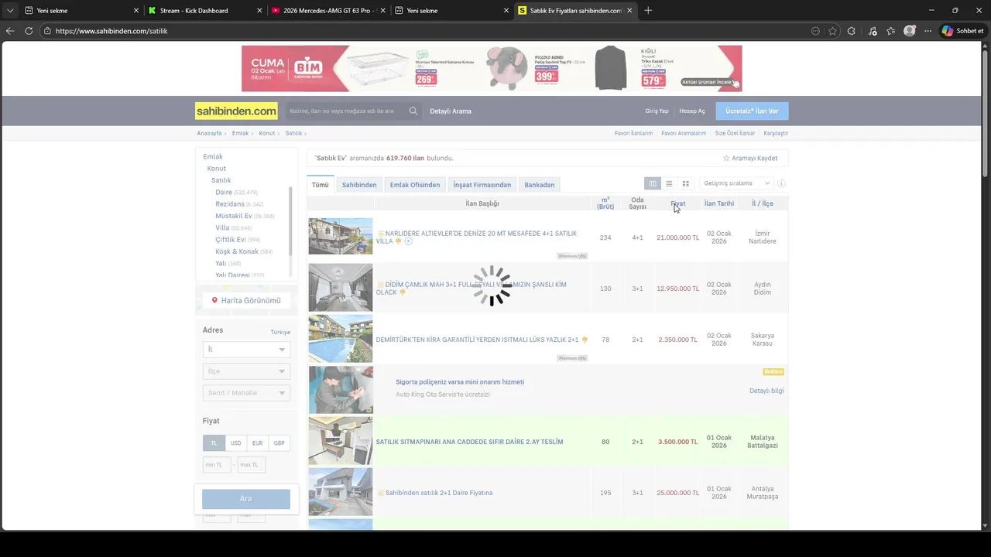Open 'Semt / Mahalle' dropdown
Screen dimensions: 991x557
pyautogui.click(x=246, y=393)
